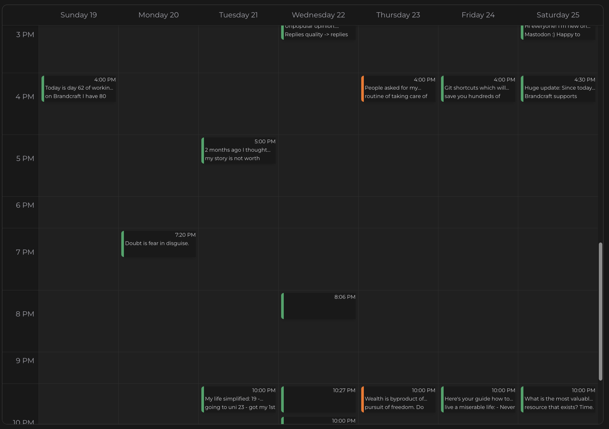Open the "Wealth is byproduct of" post
Viewport: 609px width, 429px height.
[398, 399]
